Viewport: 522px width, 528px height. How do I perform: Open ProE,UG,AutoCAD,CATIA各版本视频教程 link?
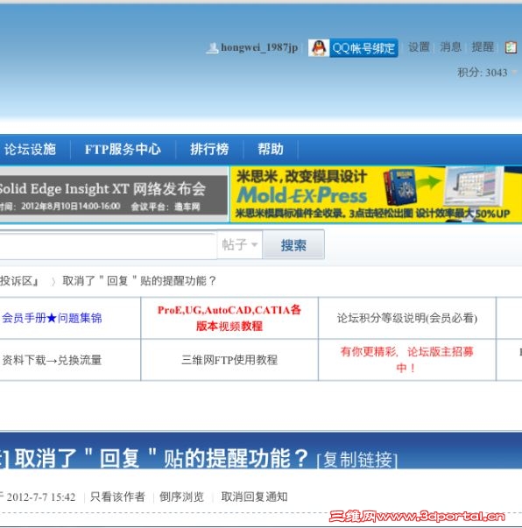tap(229, 318)
